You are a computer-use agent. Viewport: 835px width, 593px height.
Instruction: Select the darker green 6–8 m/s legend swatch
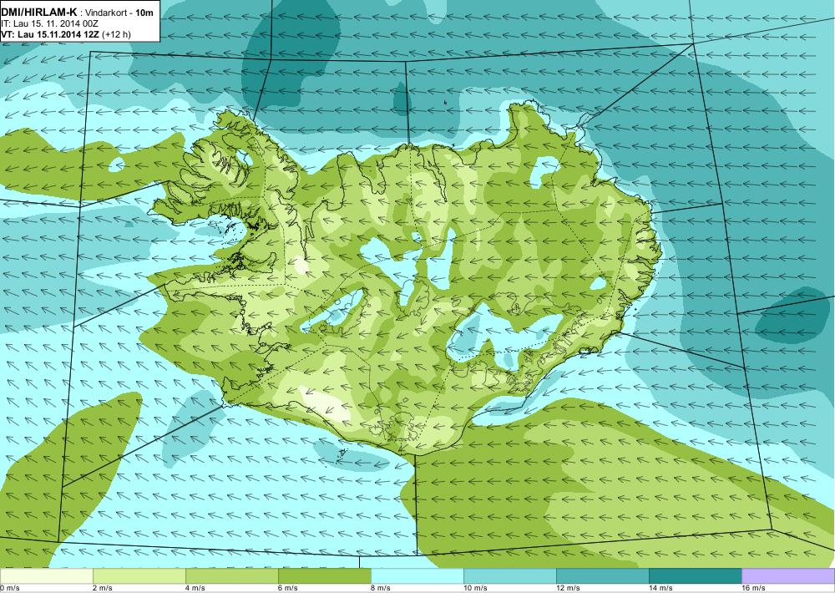[x=324, y=576]
